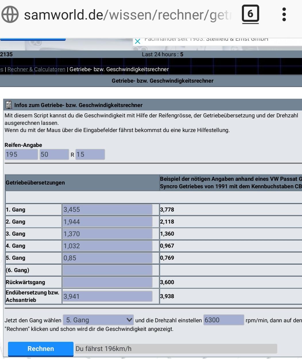The width and height of the screenshot is (302, 359).
Task: Select example value 3,600 for Rückwärtsgang
Action: (x=167, y=282)
